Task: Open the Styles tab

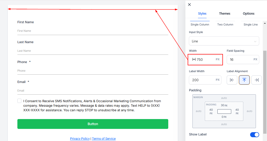Action: tap(202, 14)
